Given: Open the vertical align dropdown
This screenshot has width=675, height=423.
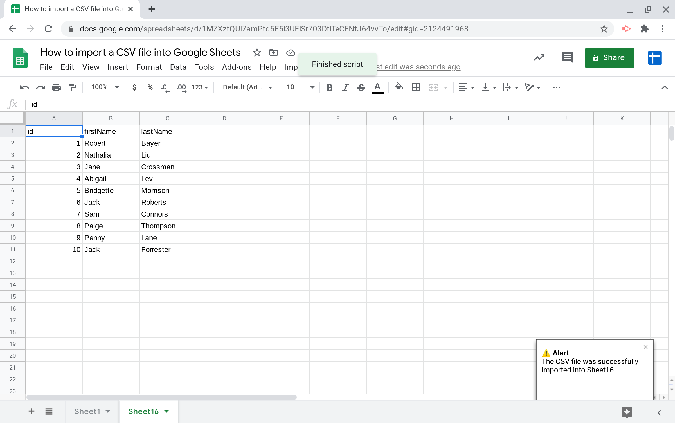Looking at the screenshot, I should (x=489, y=87).
